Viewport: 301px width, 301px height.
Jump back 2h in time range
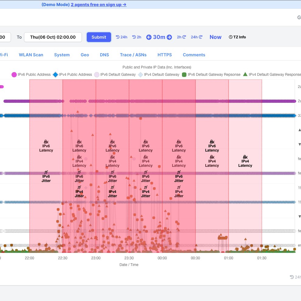click(137, 37)
